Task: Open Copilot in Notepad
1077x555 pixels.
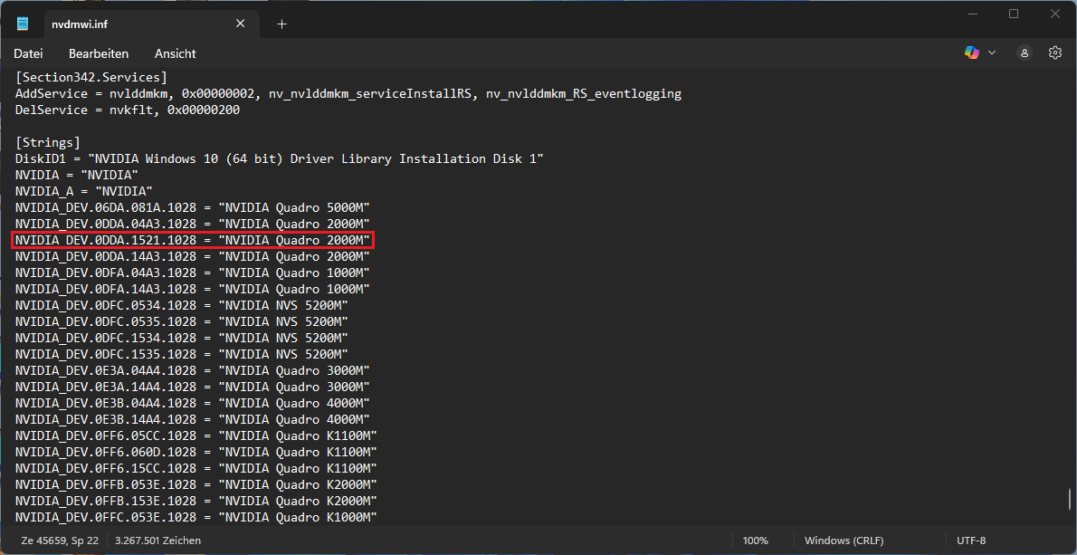Action: click(x=971, y=53)
